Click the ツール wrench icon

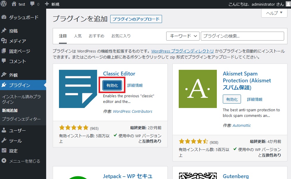[4, 140]
